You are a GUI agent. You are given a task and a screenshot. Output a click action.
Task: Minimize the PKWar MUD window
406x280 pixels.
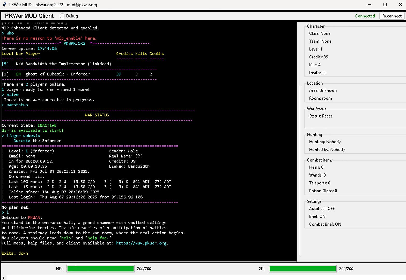[x=370, y=5]
